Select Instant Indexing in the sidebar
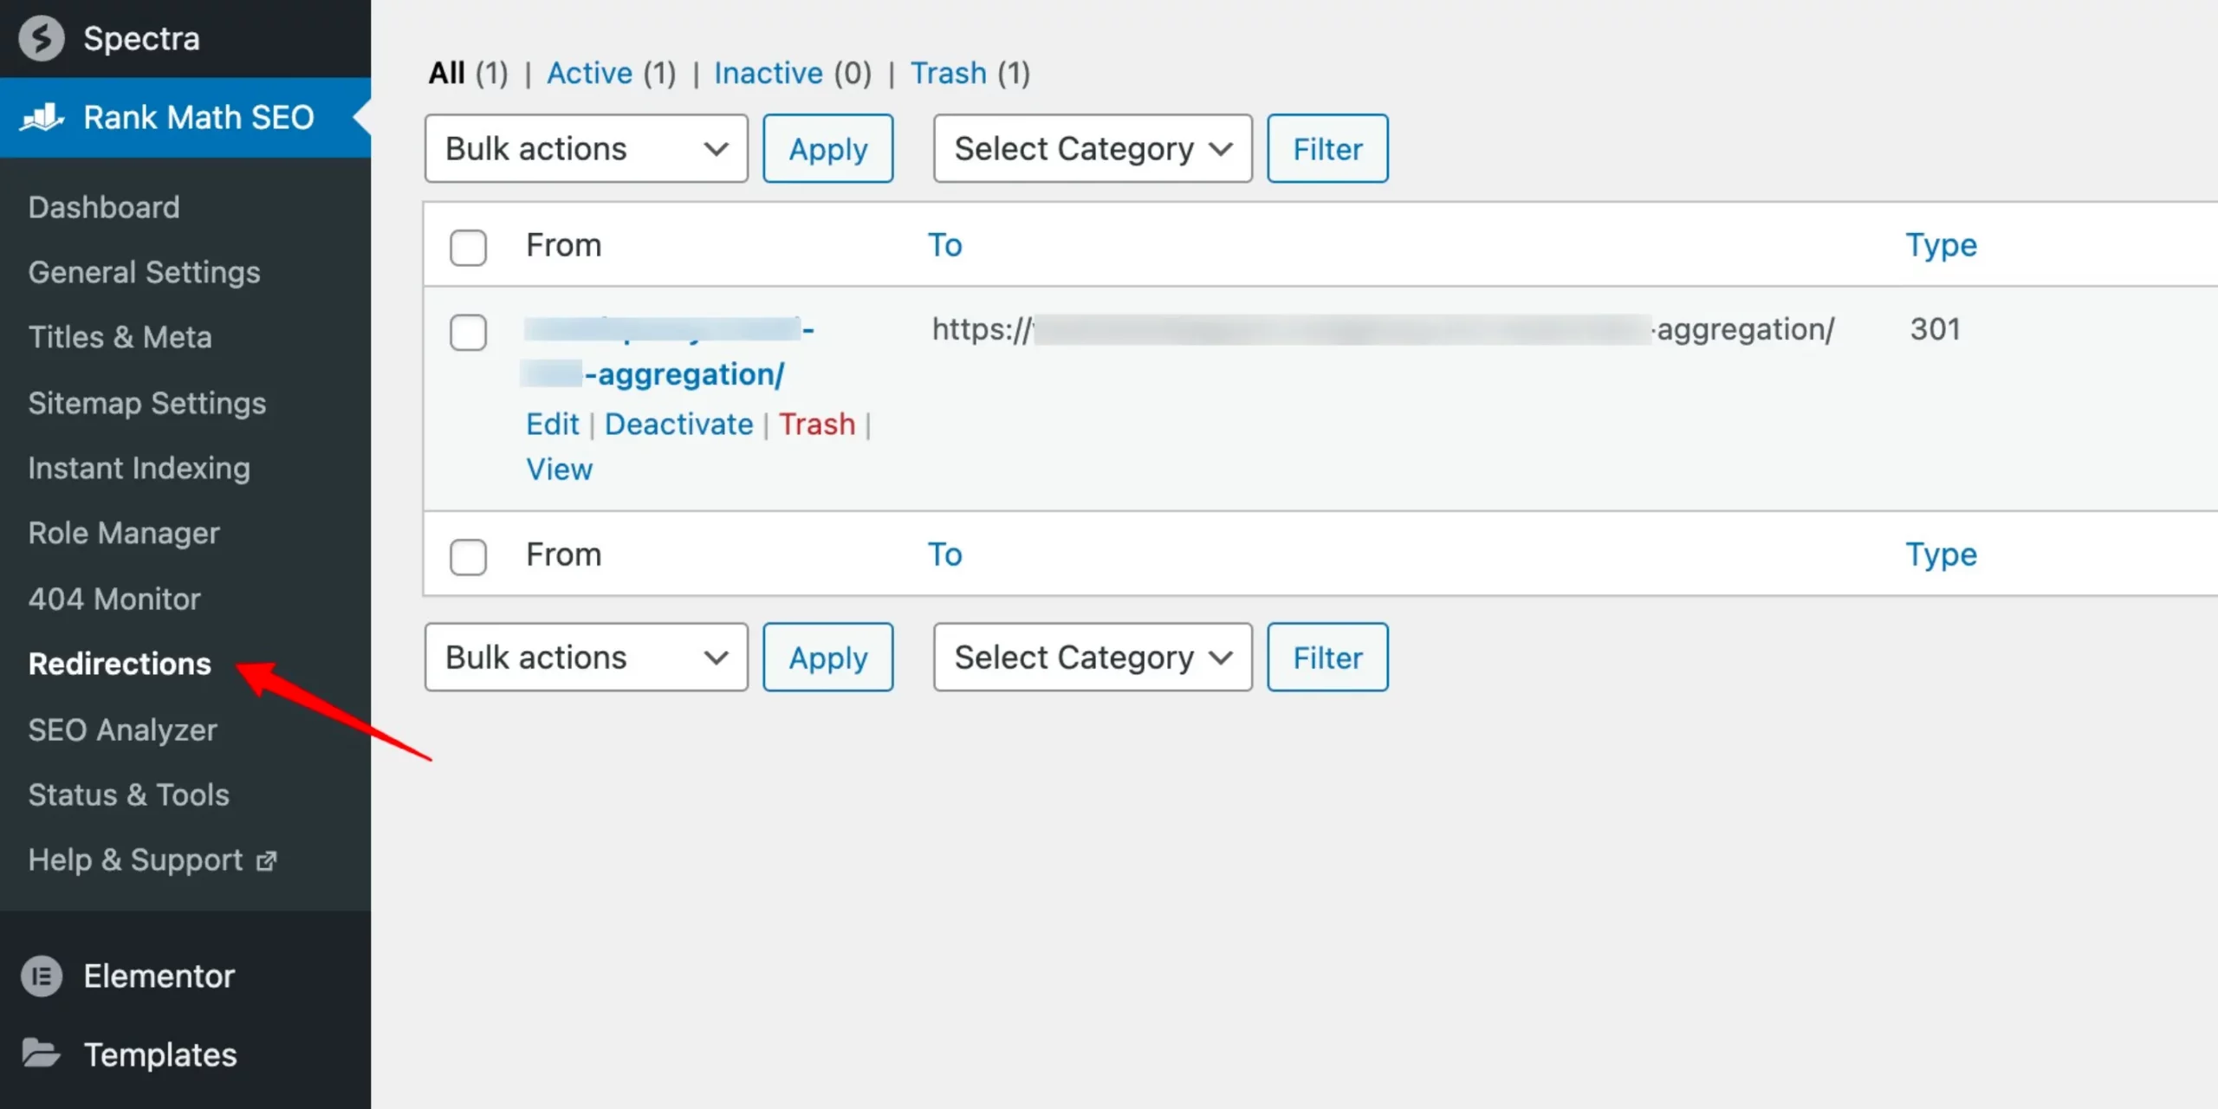Viewport: 2218px width, 1109px height. 139,468
